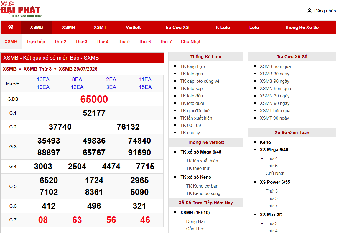Open TK loto gan link
339x233 pixels.
[x=192, y=74]
